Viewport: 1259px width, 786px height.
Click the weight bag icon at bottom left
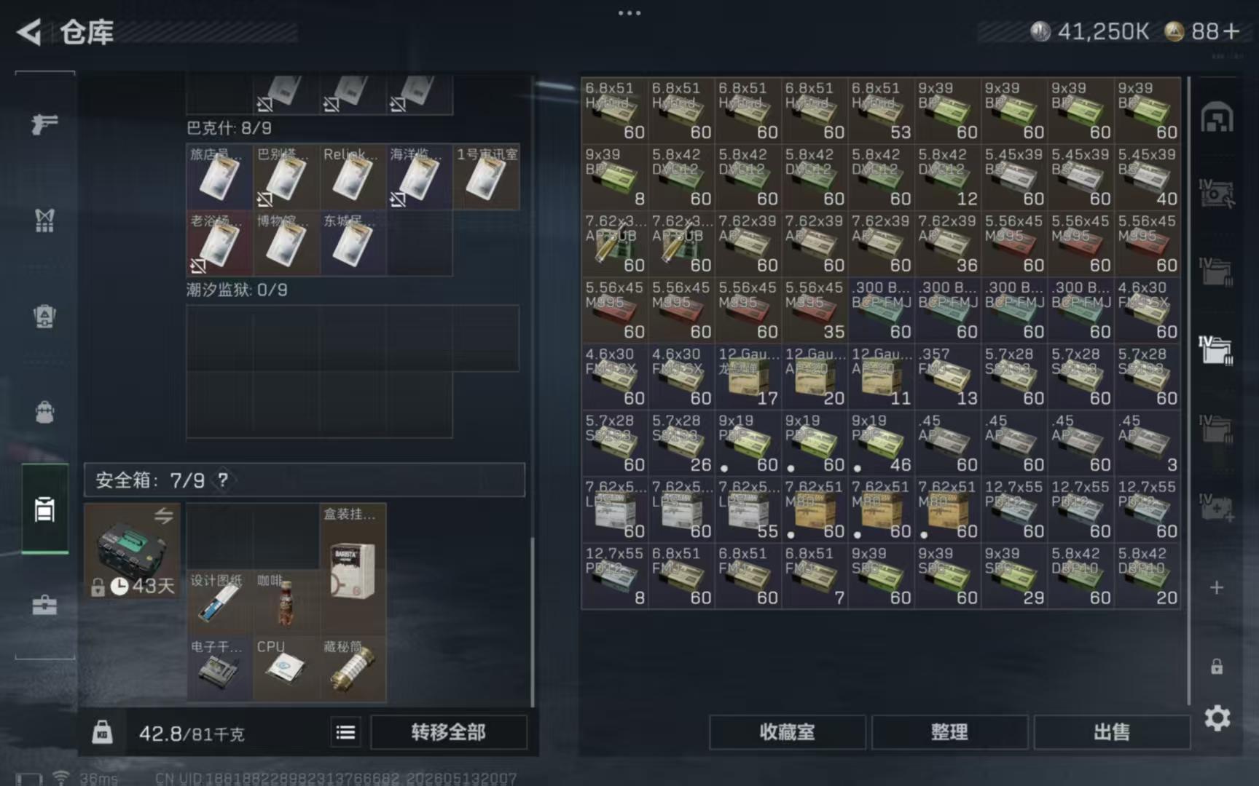click(103, 732)
